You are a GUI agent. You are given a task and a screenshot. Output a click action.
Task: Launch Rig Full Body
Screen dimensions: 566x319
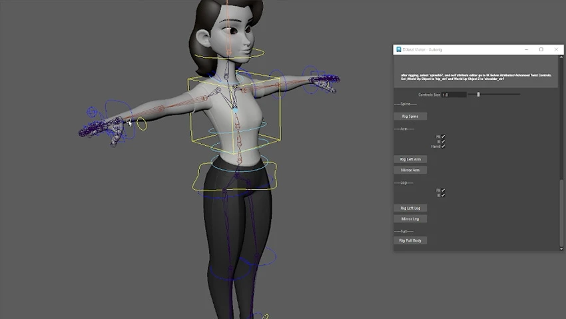[410, 240]
